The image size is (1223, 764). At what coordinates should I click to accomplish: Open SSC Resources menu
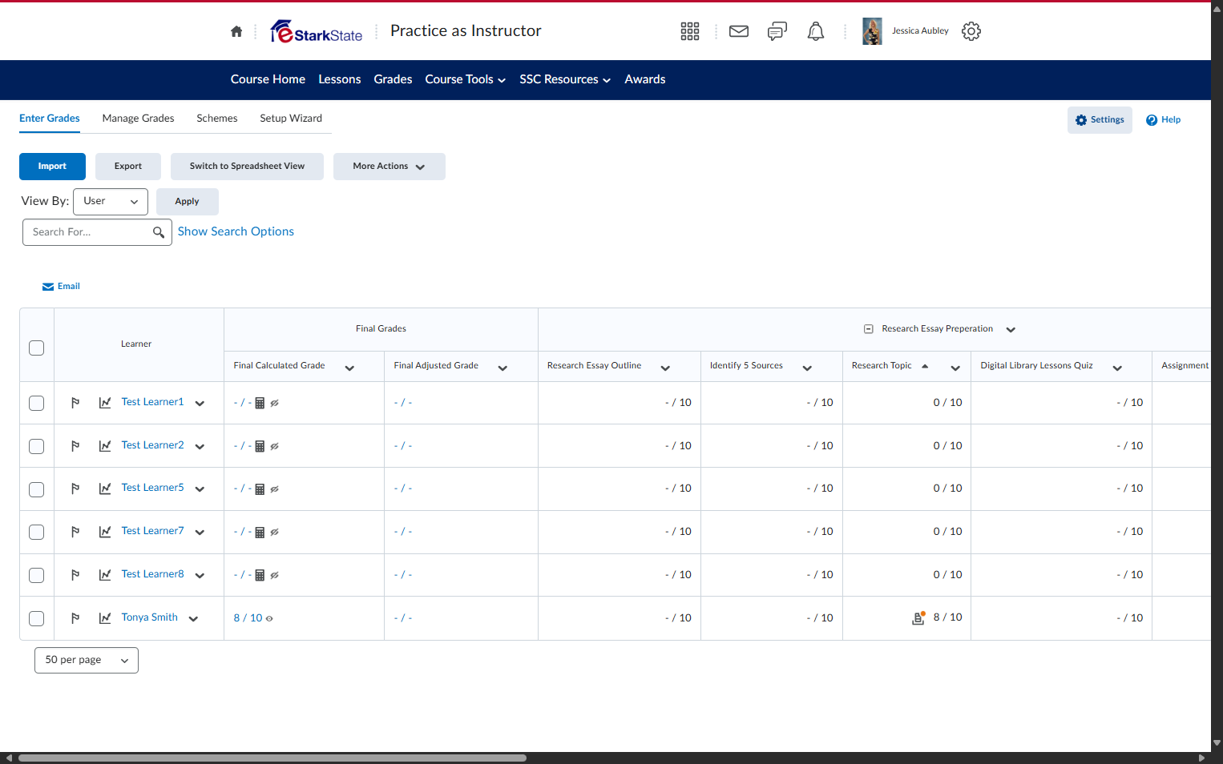(x=565, y=79)
